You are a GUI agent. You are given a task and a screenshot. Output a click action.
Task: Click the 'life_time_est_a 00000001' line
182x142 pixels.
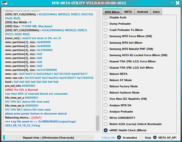22,98
